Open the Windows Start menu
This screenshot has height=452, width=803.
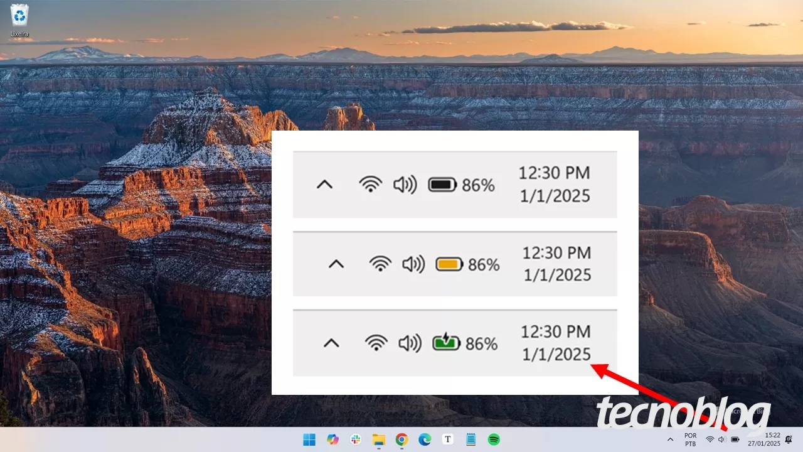point(310,439)
